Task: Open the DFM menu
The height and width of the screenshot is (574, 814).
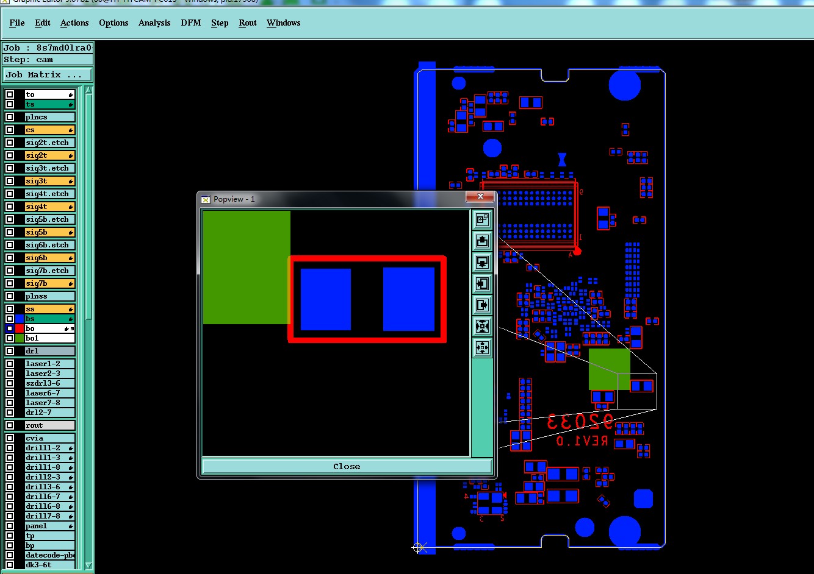Action: 191,23
